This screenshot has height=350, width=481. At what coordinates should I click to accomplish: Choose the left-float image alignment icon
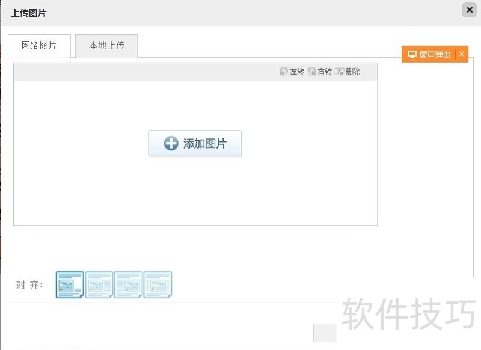(99, 285)
